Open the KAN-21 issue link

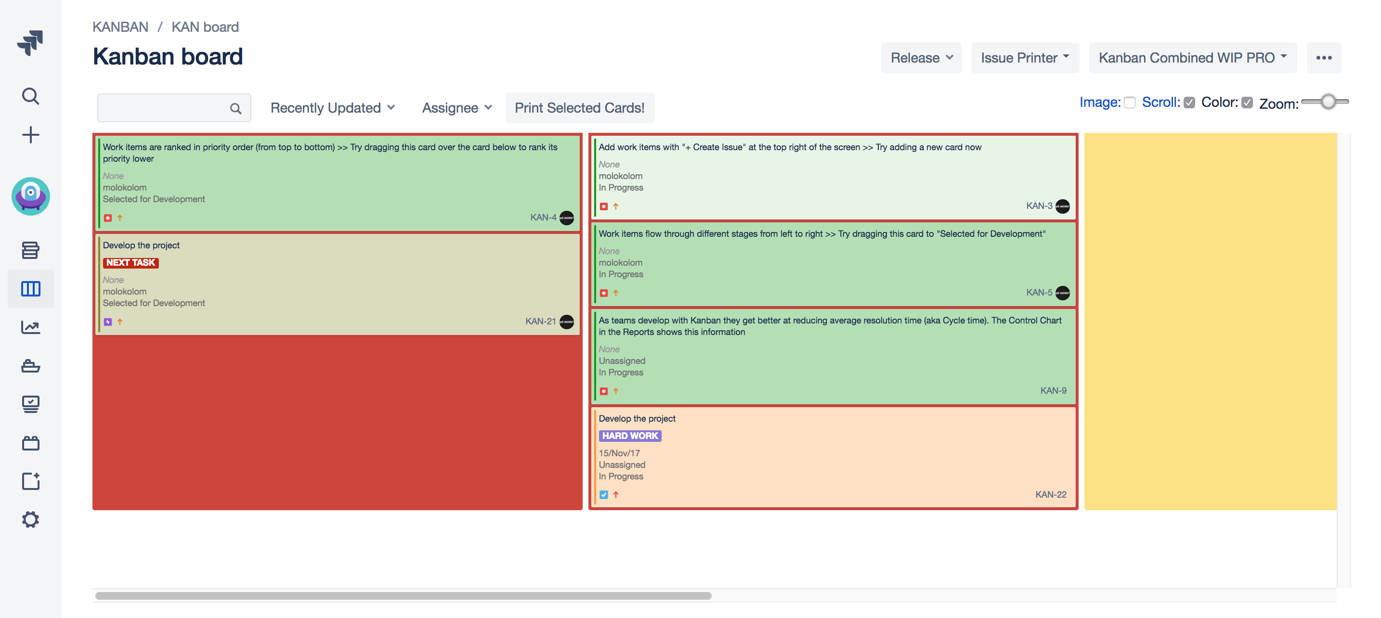(540, 321)
